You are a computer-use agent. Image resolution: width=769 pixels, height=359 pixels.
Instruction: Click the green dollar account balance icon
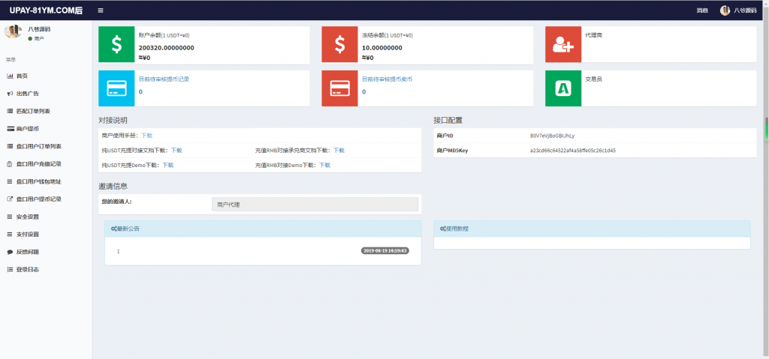point(116,45)
